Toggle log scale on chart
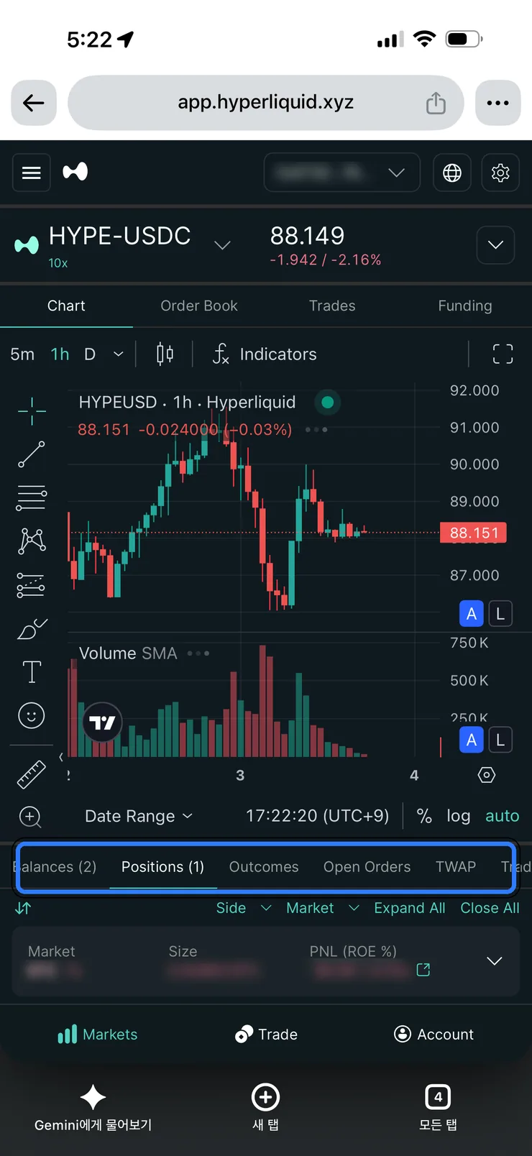The height and width of the screenshot is (1156, 532). (x=458, y=816)
